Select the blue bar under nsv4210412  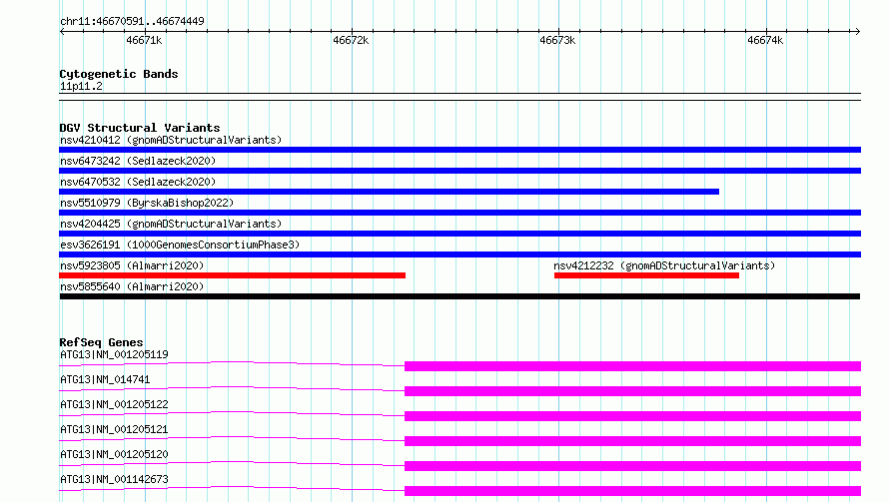(x=459, y=150)
